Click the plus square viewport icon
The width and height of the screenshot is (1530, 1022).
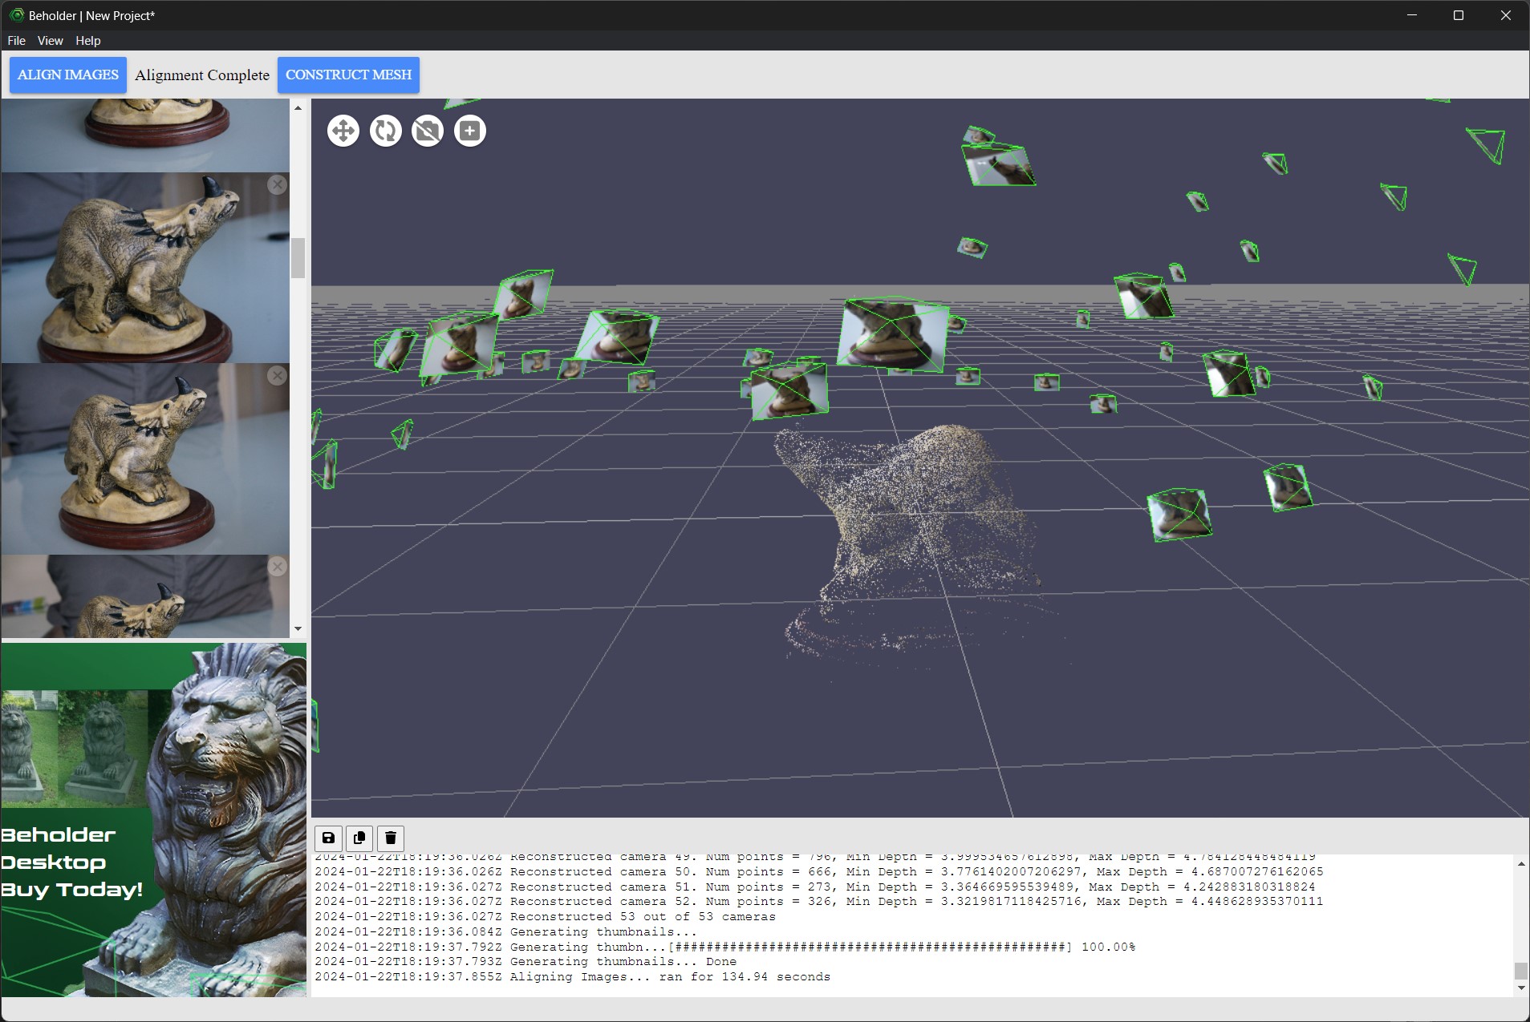(x=470, y=131)
